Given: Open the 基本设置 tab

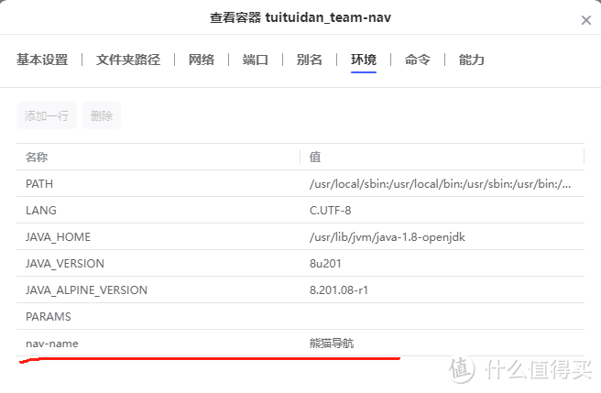Looking at the screenshot, I should (x=42, y=60).
